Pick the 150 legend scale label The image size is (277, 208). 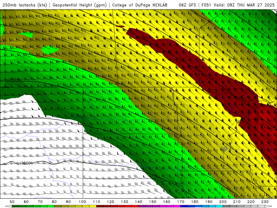[x=153, y=202]
